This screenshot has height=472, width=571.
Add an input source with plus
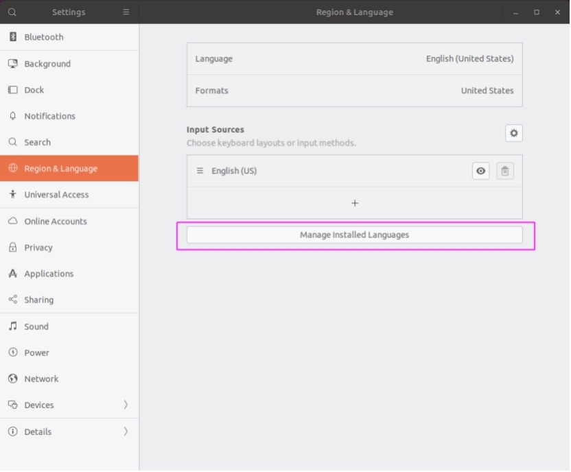(355, 203)
